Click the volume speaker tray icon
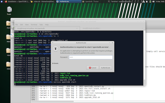The height and width of the screenshot is (103, 165). click(153, 2)
